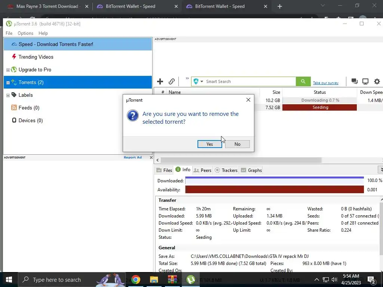The width and height of the screenshot is (383, 287).
Task: Switch to Max Payne 3 Torrent Download tab
Action: pyautogui.click(x=48, y=6)
